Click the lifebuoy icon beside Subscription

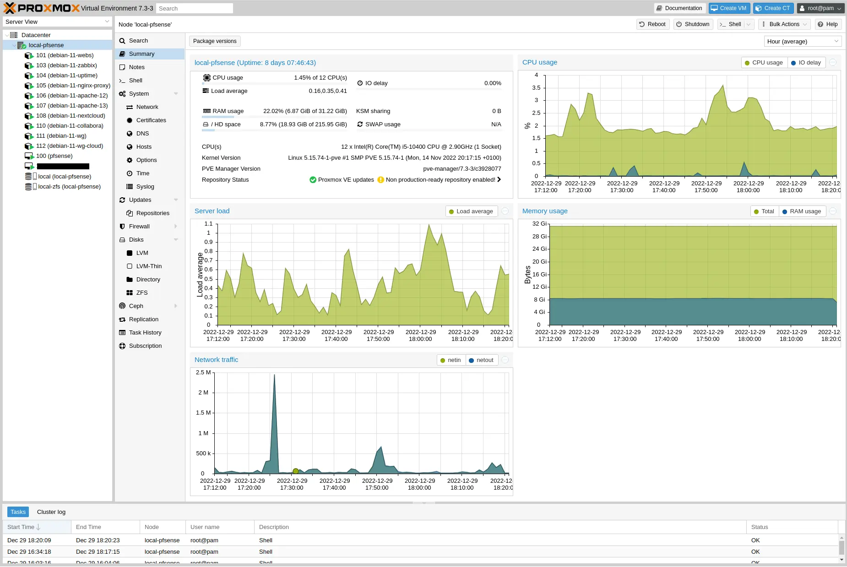(x=122, y=346)
